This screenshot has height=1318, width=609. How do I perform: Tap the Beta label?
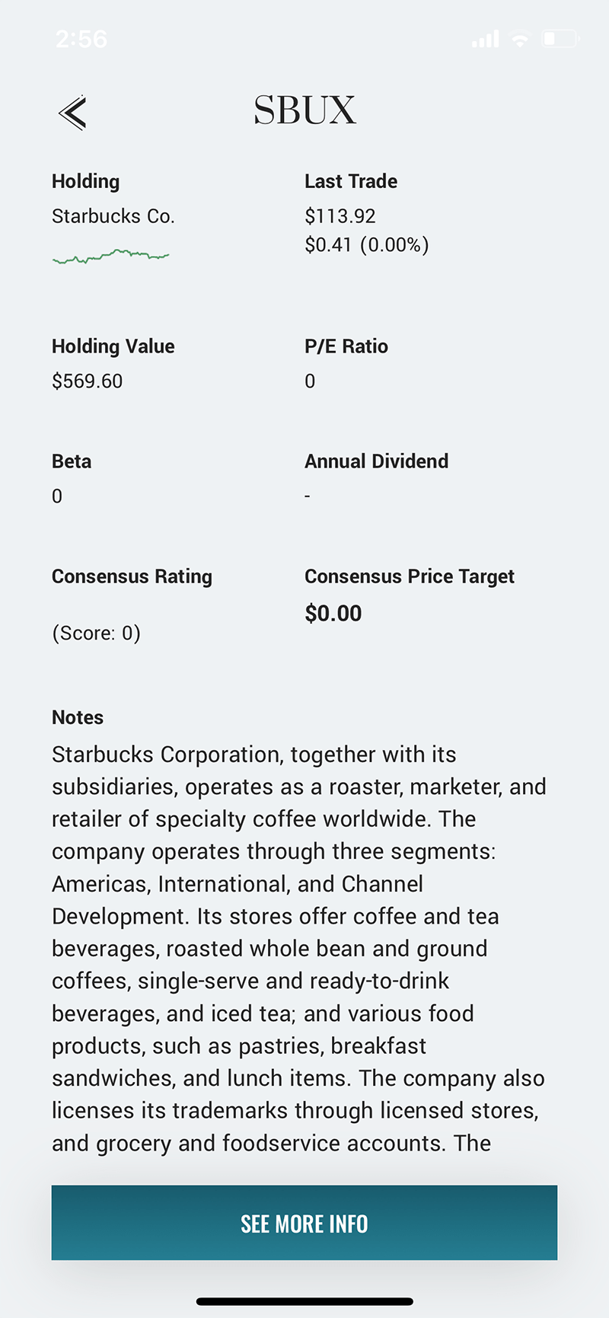72,461
